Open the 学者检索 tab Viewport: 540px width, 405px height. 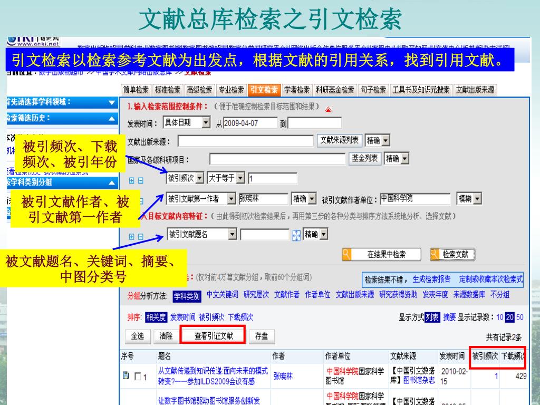click(x=296, y=90)
